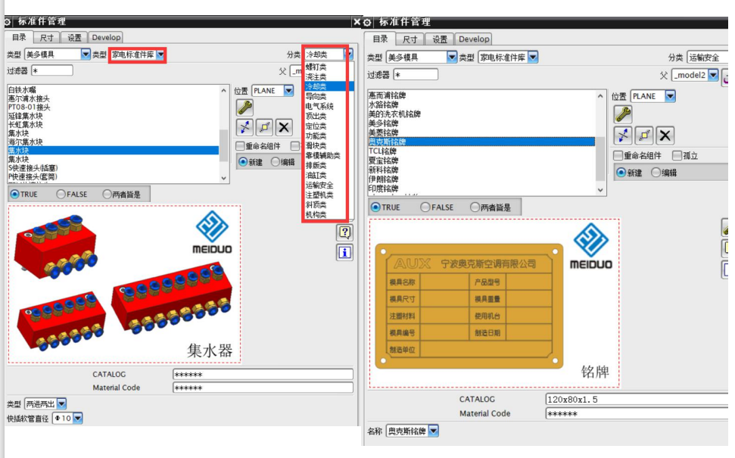Open Develop tab in right window
This screenshot has width=735, height=458.
coord(474,39)
